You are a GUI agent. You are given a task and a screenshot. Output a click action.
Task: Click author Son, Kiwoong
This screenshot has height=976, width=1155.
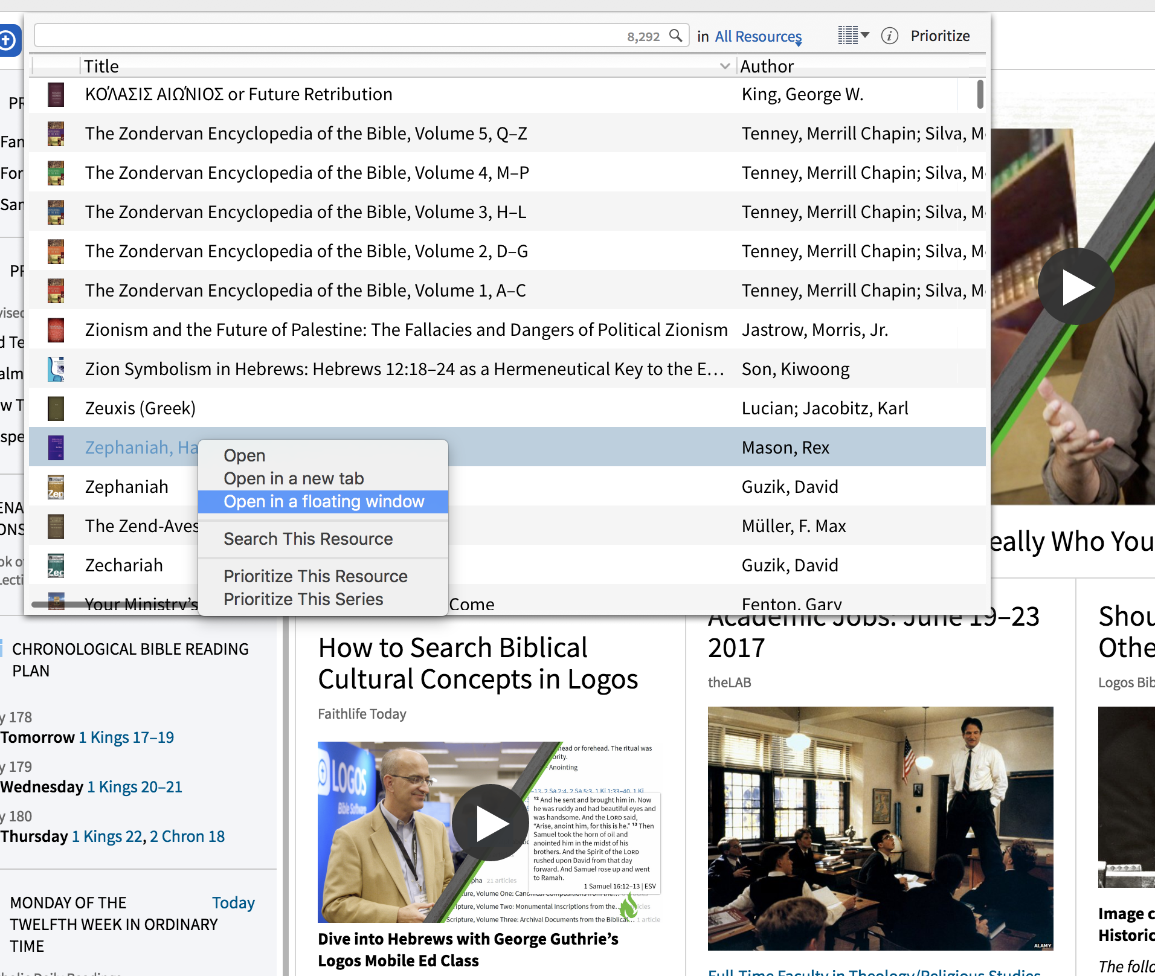coord(796,369)
